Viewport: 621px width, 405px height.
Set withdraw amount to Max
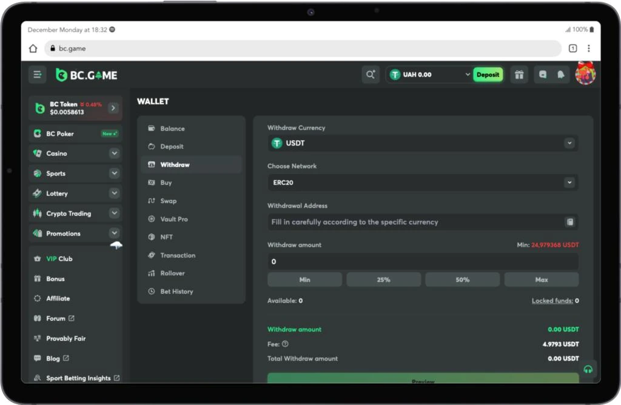click(542, 279)
